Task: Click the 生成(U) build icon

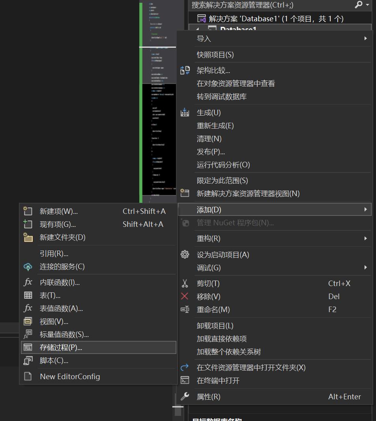Action: tap(185, 112)
